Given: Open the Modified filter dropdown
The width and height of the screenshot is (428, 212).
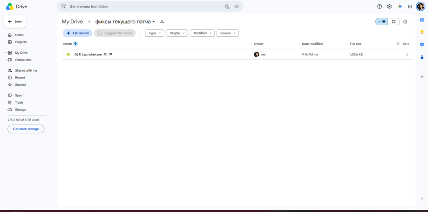Looking at the screenshot, I should point(202,33).
